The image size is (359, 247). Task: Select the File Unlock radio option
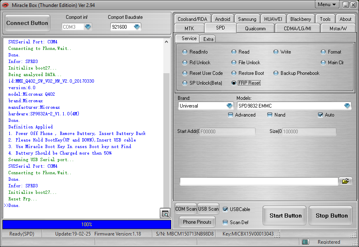pos(246,63)
